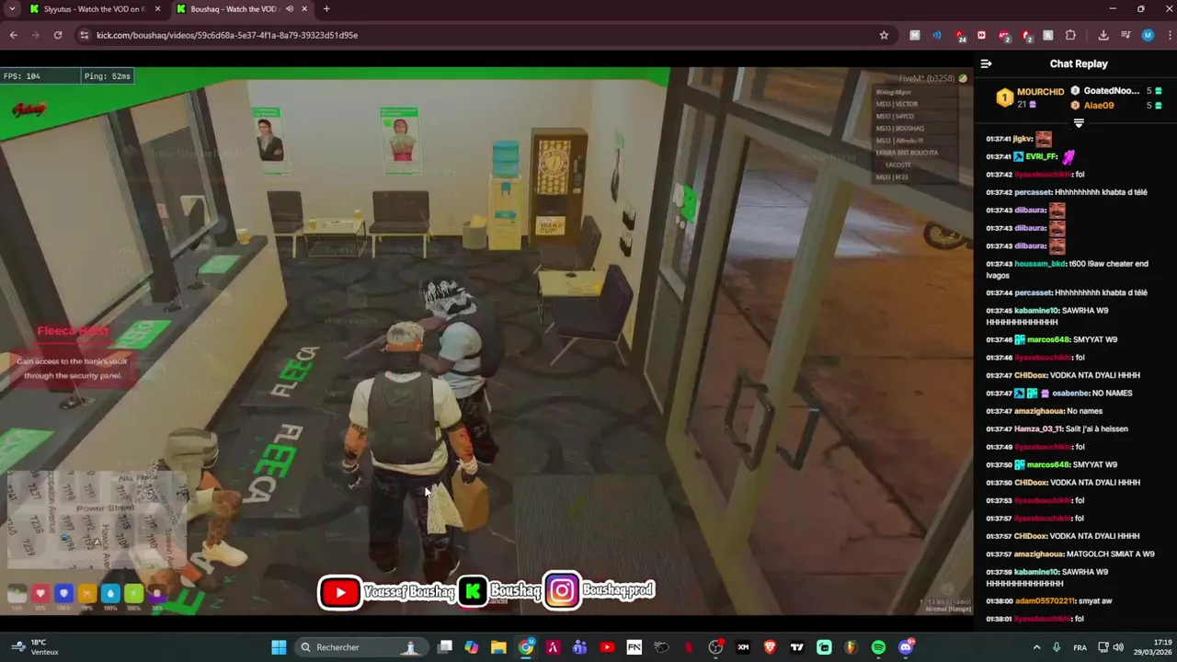The height and width of the screenshot is (662, 1177).
Task: Go back to the previous page
Action: pyautogui.click(x=13, y=35)
